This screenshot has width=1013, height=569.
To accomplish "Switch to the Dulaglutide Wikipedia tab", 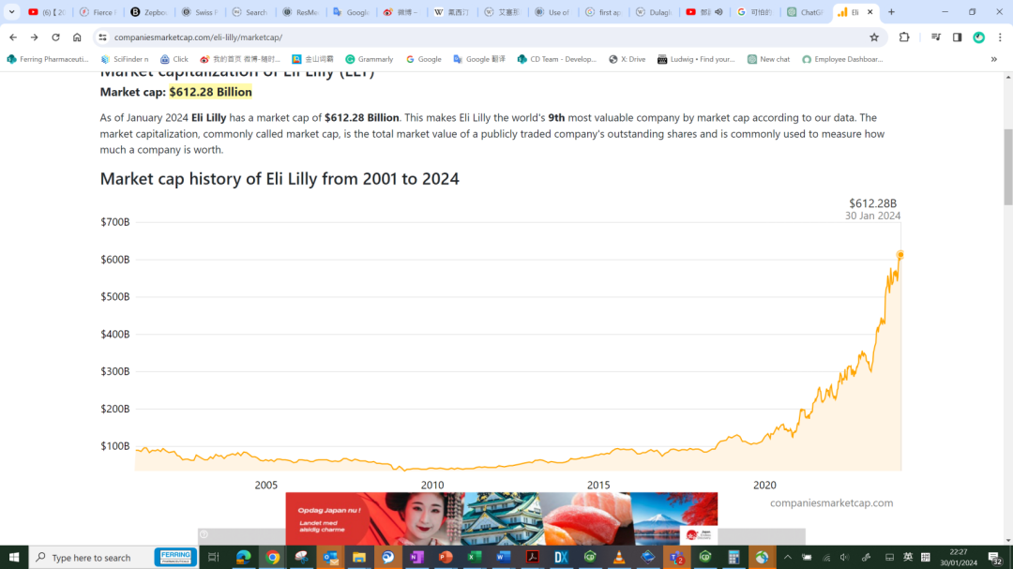I will [653, 11].
